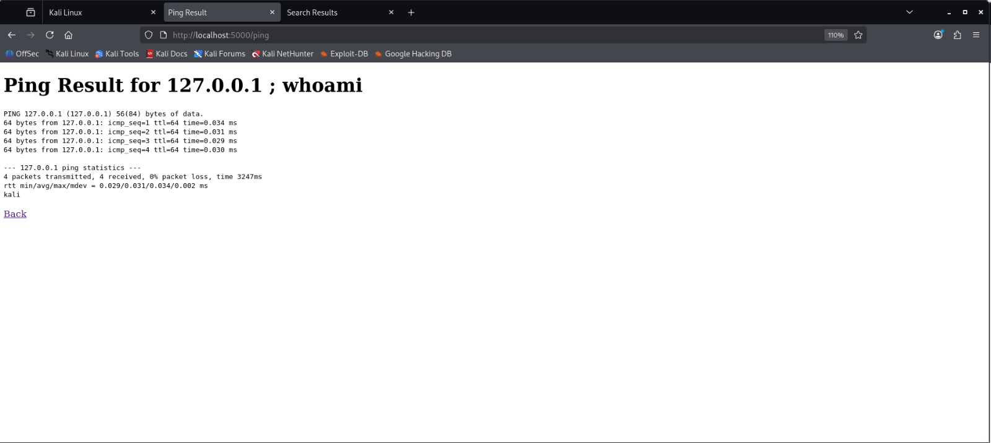The width and height of the screenshot is (991, 443).
Task: Open the Kali Tools bookmark
Action: coord(117,54)
